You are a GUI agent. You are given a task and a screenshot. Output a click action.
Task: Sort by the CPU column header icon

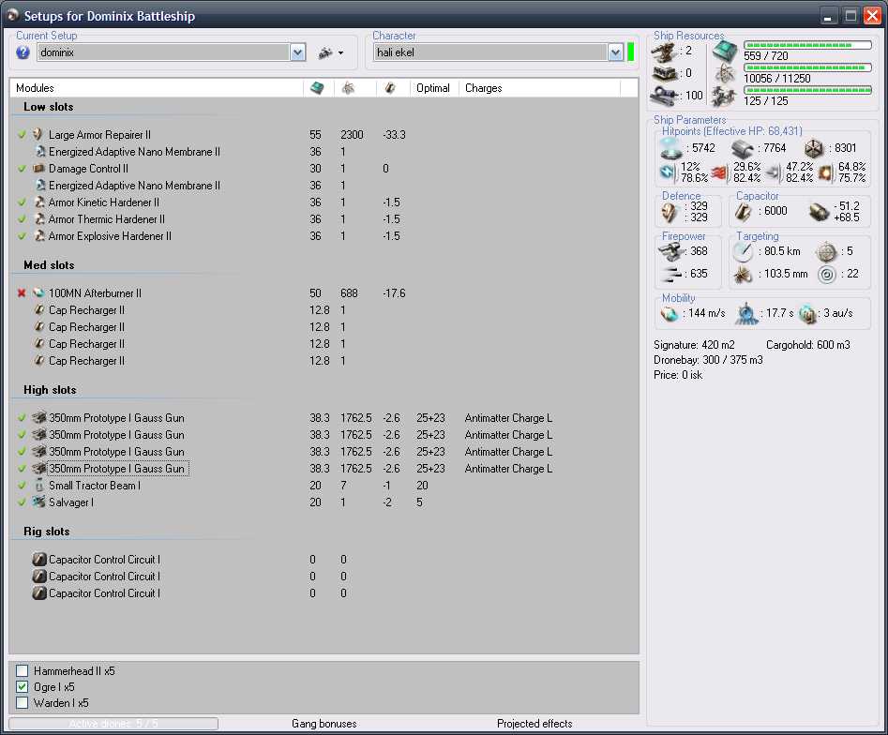318,88
